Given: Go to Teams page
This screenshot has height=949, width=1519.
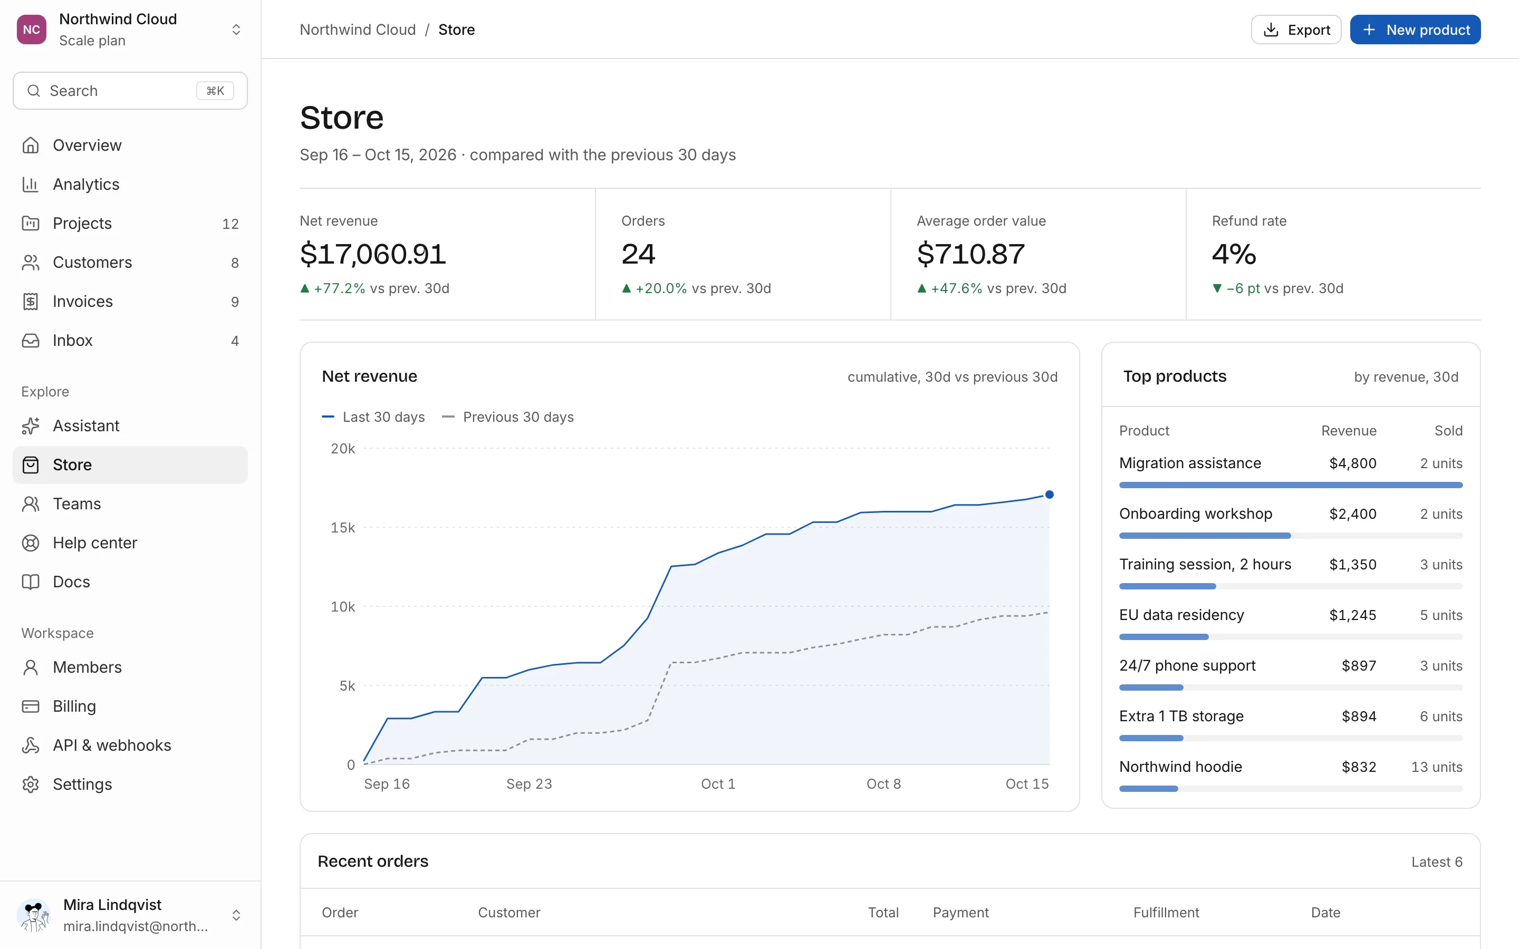Looking at the screenshot, I should click(130, 503).
